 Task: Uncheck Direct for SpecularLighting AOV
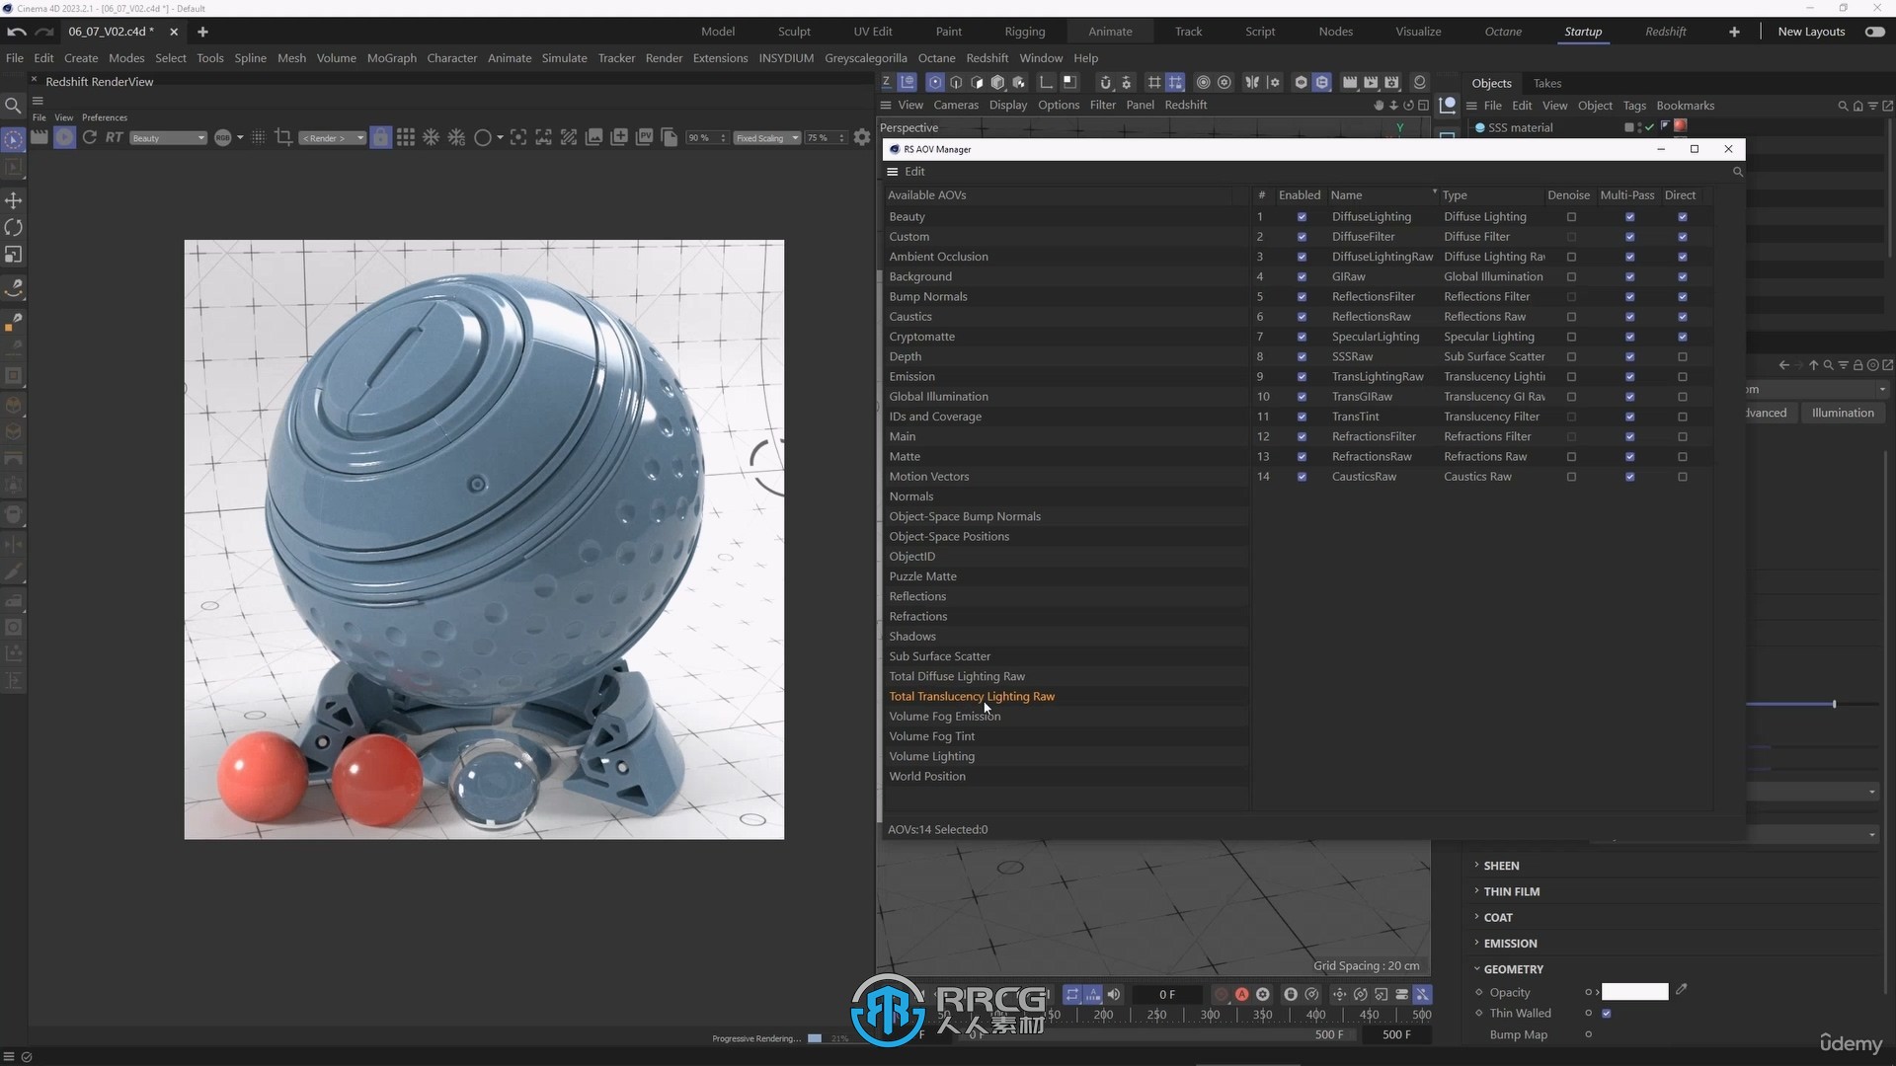point(1682,337)
